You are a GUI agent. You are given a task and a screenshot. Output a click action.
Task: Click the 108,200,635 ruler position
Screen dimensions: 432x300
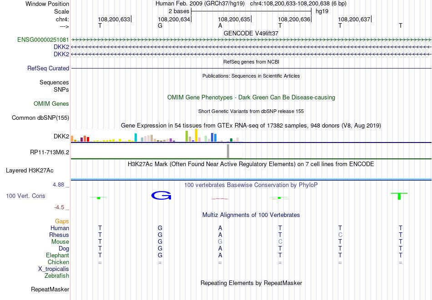click(234, 19)
